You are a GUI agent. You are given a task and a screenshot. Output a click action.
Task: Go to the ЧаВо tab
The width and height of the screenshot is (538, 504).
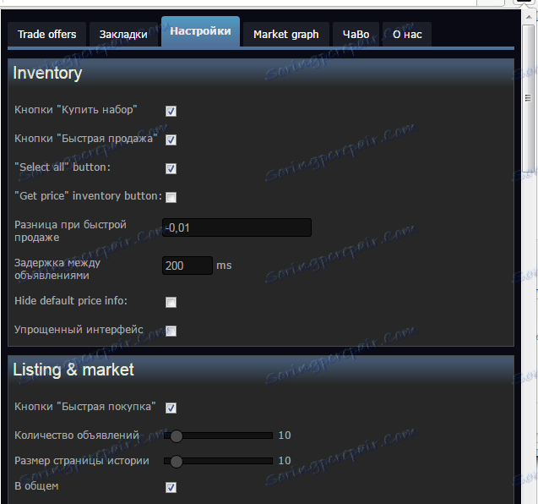(x=356, y=34)
